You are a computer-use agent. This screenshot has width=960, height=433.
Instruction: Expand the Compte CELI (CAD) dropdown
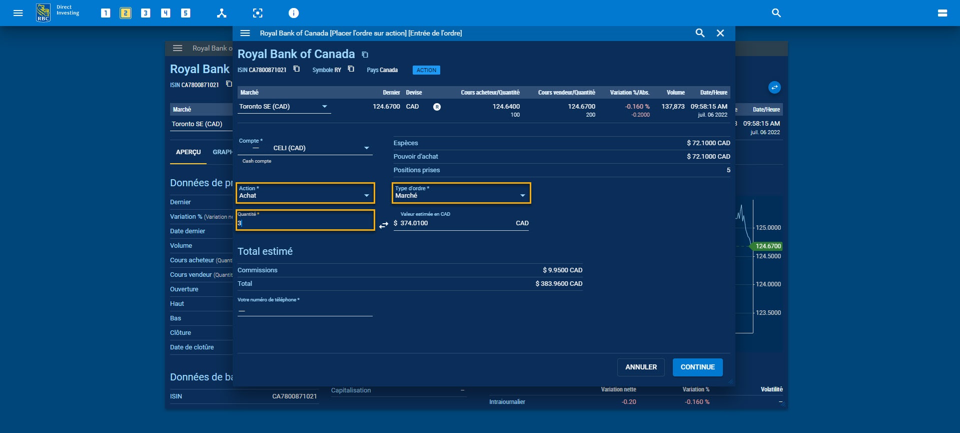click(320, 148)
